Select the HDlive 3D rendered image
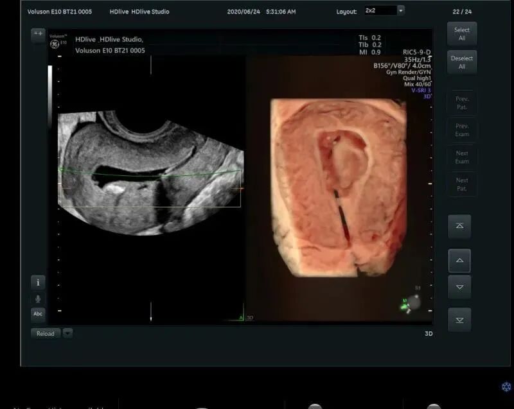The height and width of the screenshot is (409, 514). coord(339,187)
